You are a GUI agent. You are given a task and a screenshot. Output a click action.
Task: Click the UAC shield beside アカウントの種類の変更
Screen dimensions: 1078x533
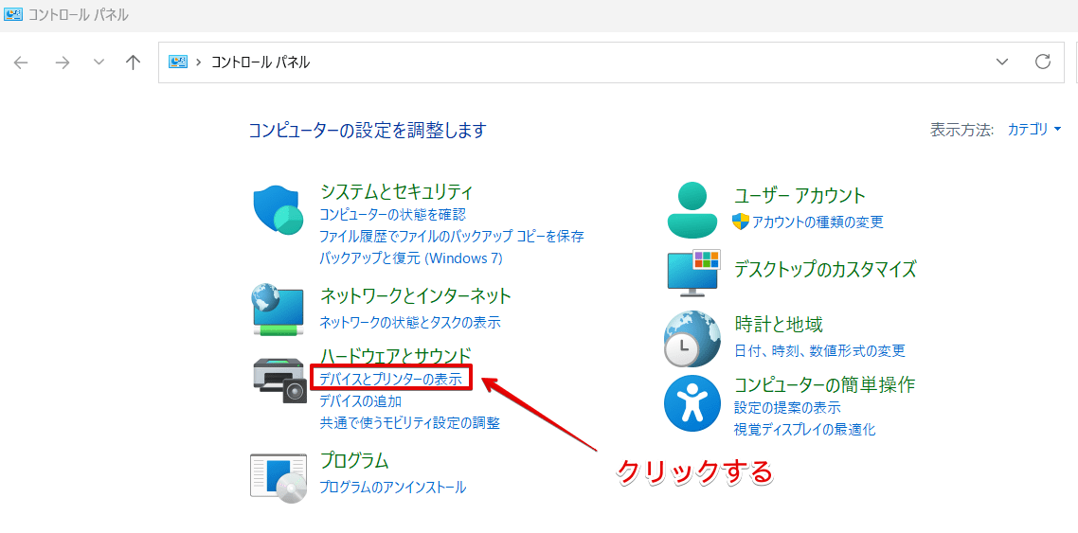click(x=741, y=222)
